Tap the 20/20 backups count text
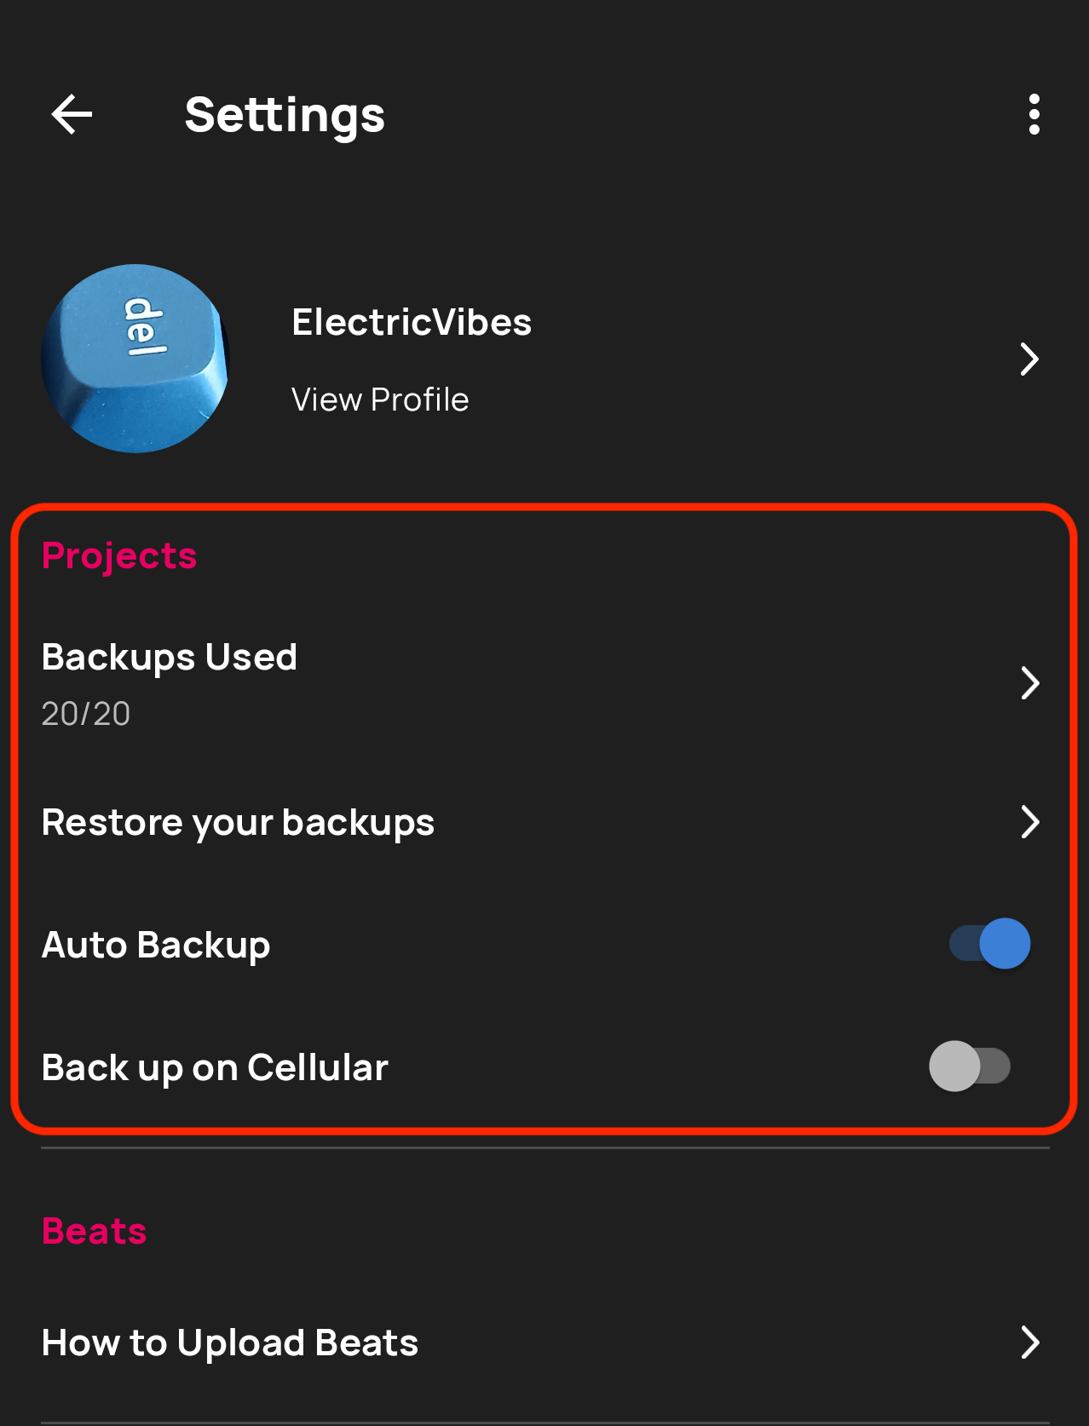This screenshot has width=1089, height=1426. pos(86,714)
